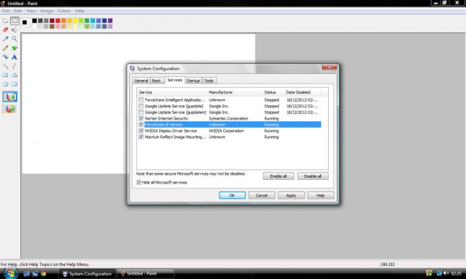Uncheck Macrium Reflect Image Mounting service
This screenshot has height=279, width=466.
[141, 137]
